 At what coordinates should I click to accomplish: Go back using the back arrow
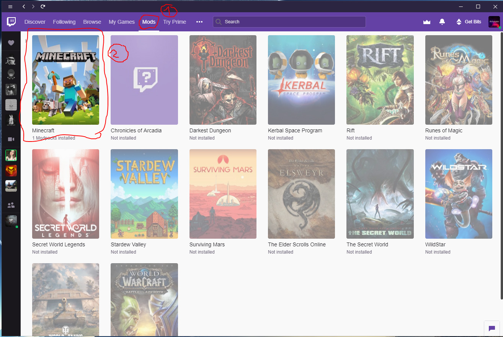[x=24, y=7]
